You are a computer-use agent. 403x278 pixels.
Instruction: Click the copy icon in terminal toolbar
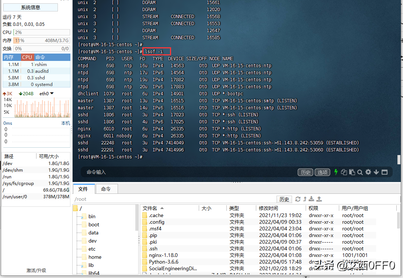click(x=344, y=172)
